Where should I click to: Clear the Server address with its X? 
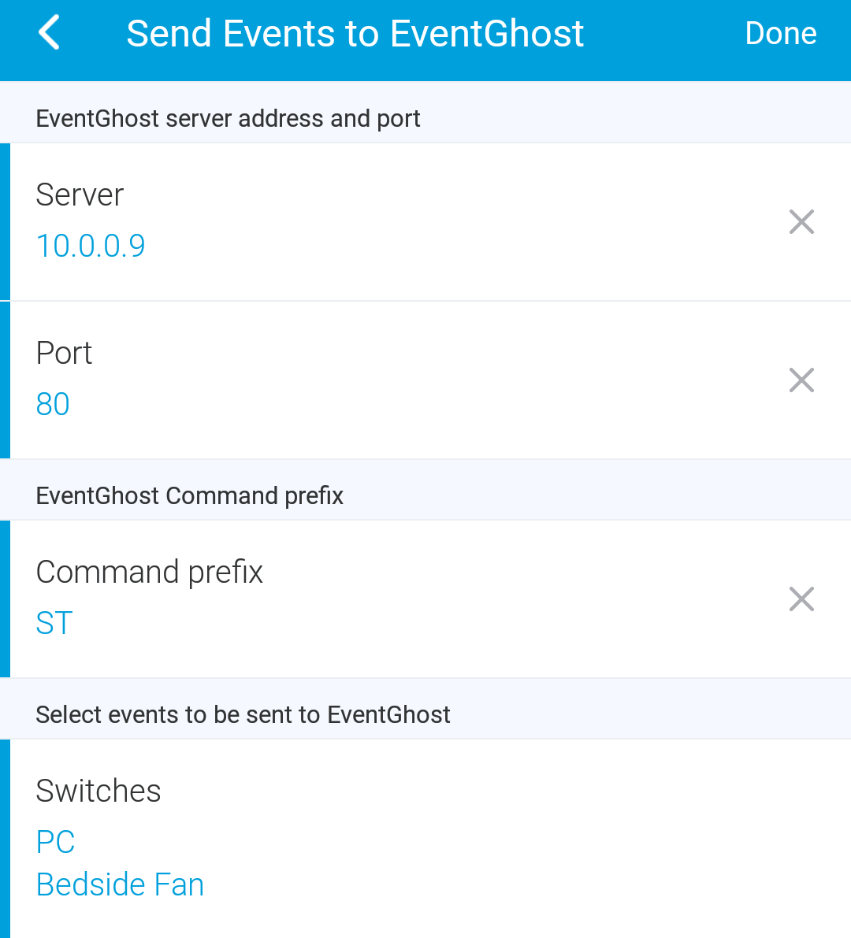coord(801,222)
